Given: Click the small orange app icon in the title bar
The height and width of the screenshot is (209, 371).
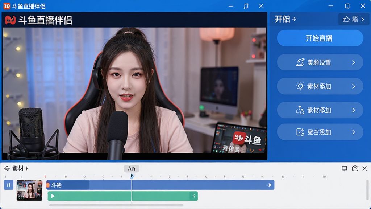Looking at the screenshot, I should (x=7, y=6).
